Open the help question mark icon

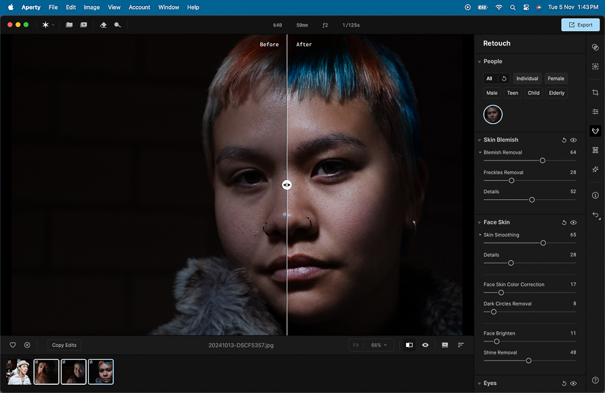(x=596, y=380)
